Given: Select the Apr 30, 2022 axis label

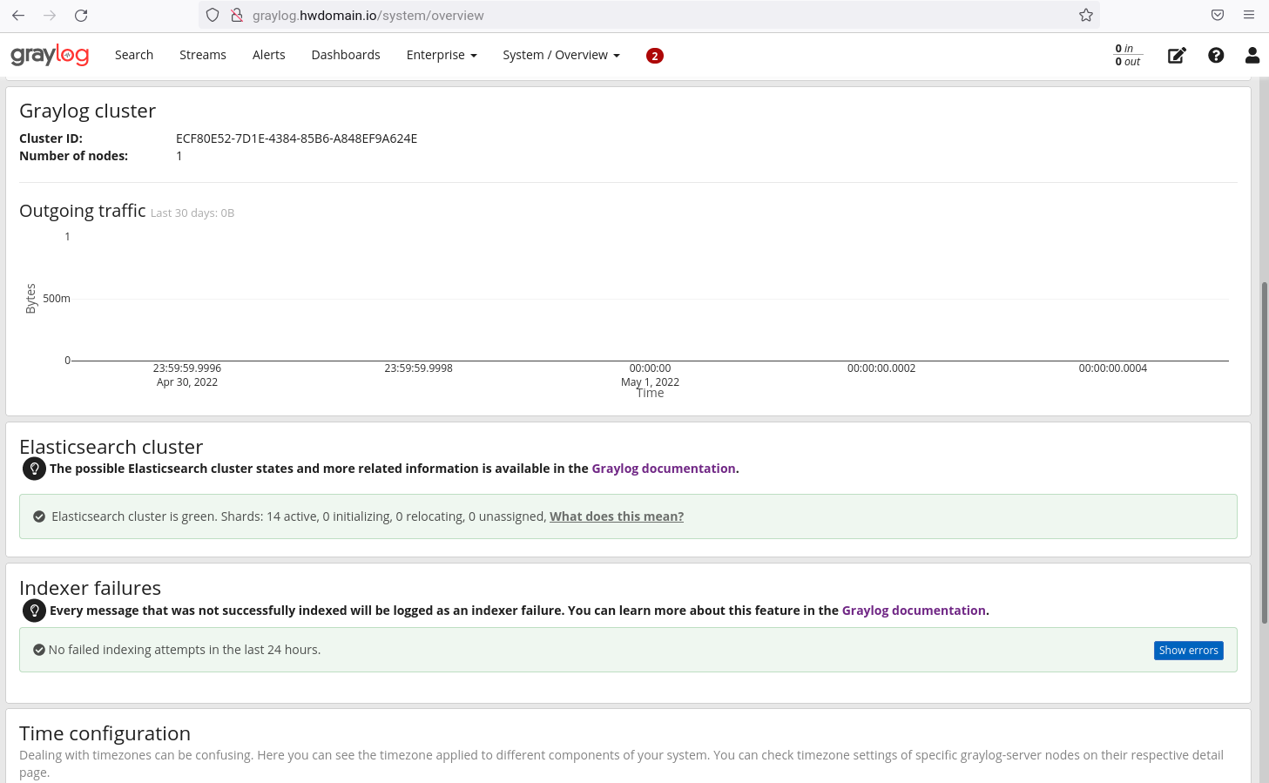Looking at the screenshot, I should point(187,382).
